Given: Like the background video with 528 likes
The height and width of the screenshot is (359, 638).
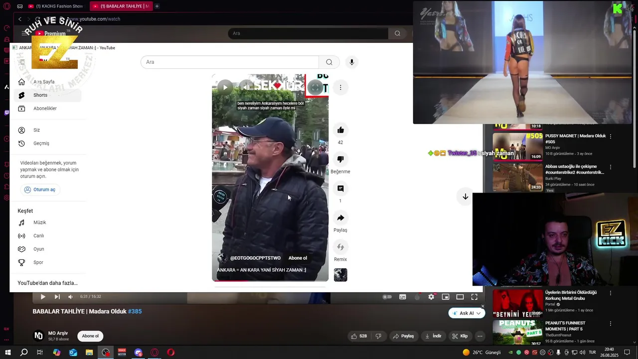Looking at the screenshot, I should coord(359,336).
